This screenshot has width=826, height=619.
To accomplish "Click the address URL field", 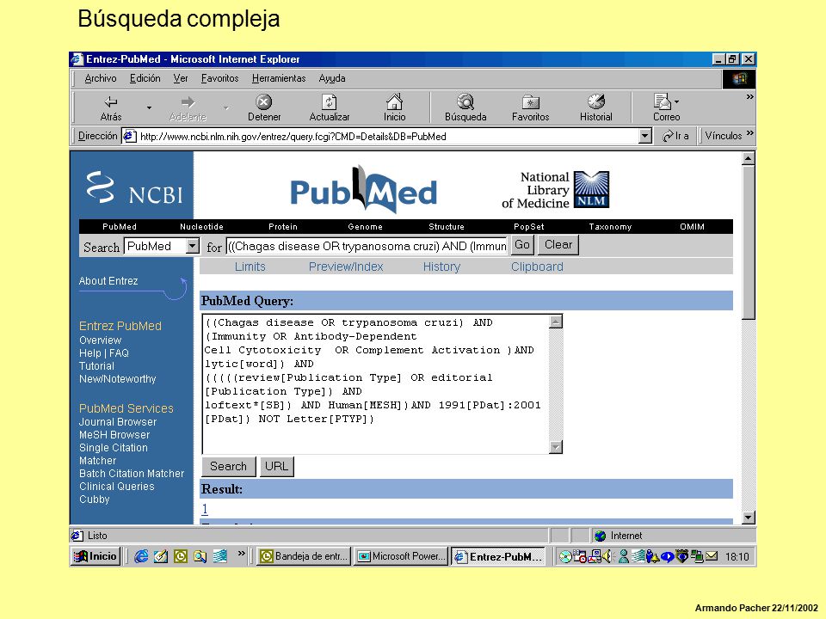I will [388, 137].
